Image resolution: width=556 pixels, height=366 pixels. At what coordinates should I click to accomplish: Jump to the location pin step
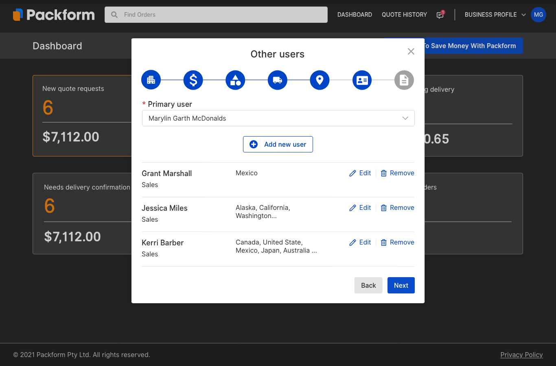coord(320,80)
